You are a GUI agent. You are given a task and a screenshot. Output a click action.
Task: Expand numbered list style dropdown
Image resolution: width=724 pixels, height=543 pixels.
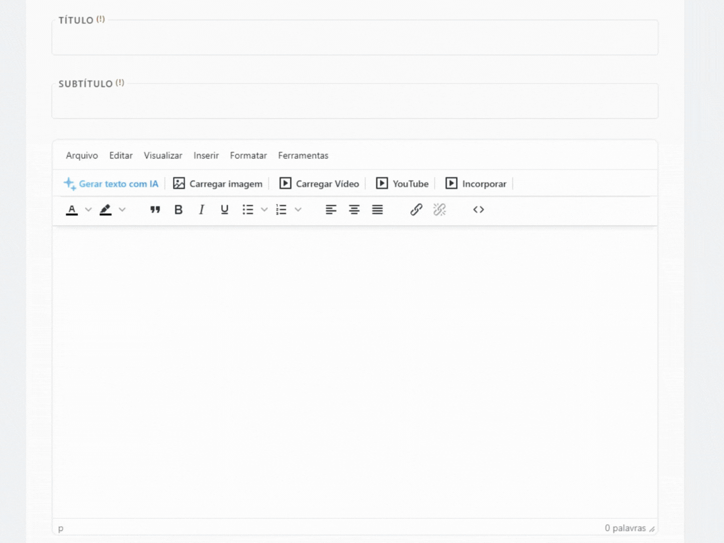pos(298,210)
